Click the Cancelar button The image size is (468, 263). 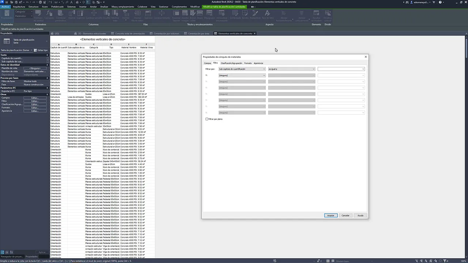click(346, 216)
